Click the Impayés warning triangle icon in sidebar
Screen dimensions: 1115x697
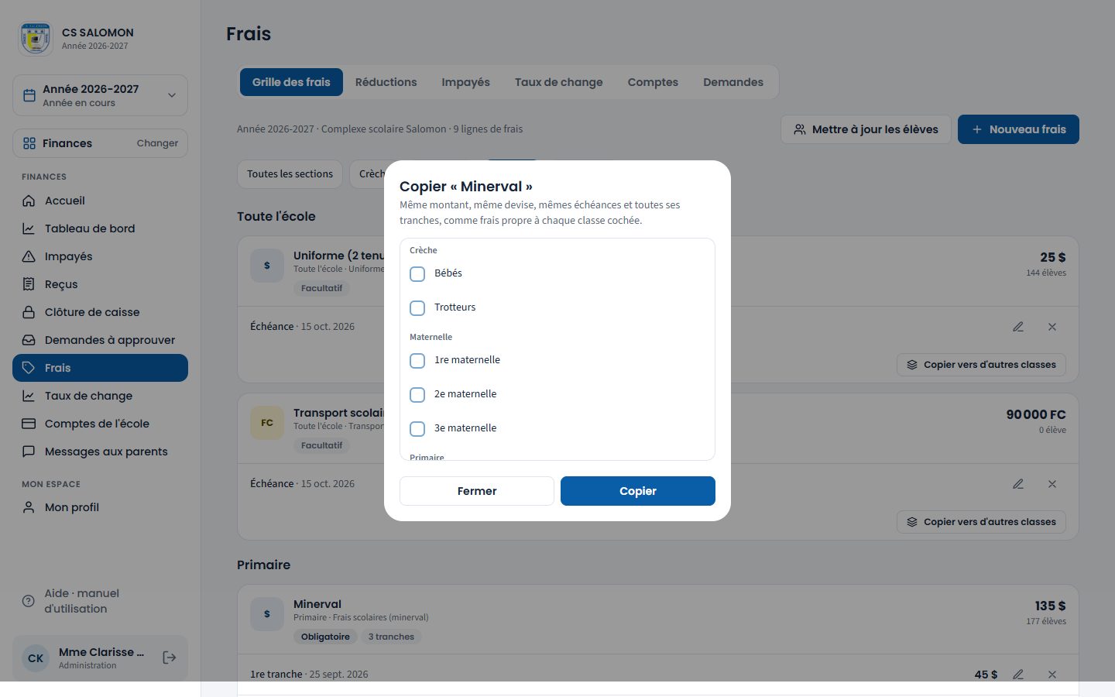point(29,256)
